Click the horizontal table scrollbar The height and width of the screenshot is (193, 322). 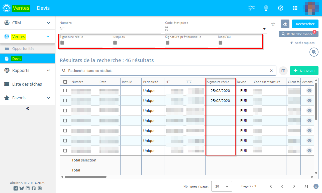pyautogui.click(x=85, y=177)
